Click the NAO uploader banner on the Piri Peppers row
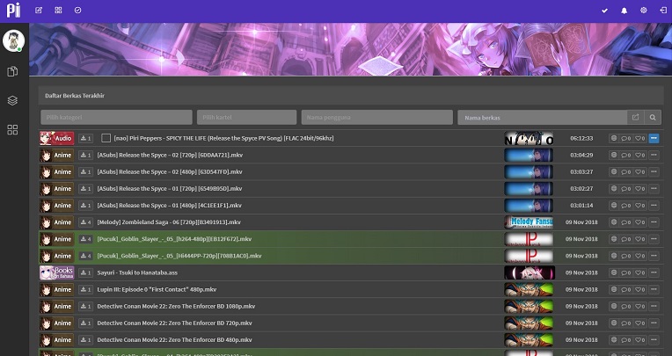Viewport: 672px width, 356px height. pyautogui.click(x=529, y=138)
